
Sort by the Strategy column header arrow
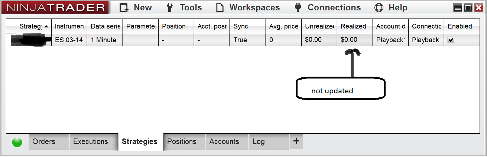[46, 27]
